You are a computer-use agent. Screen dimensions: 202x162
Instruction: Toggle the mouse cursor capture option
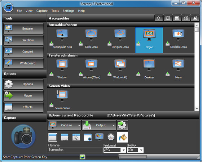point(76,137)
